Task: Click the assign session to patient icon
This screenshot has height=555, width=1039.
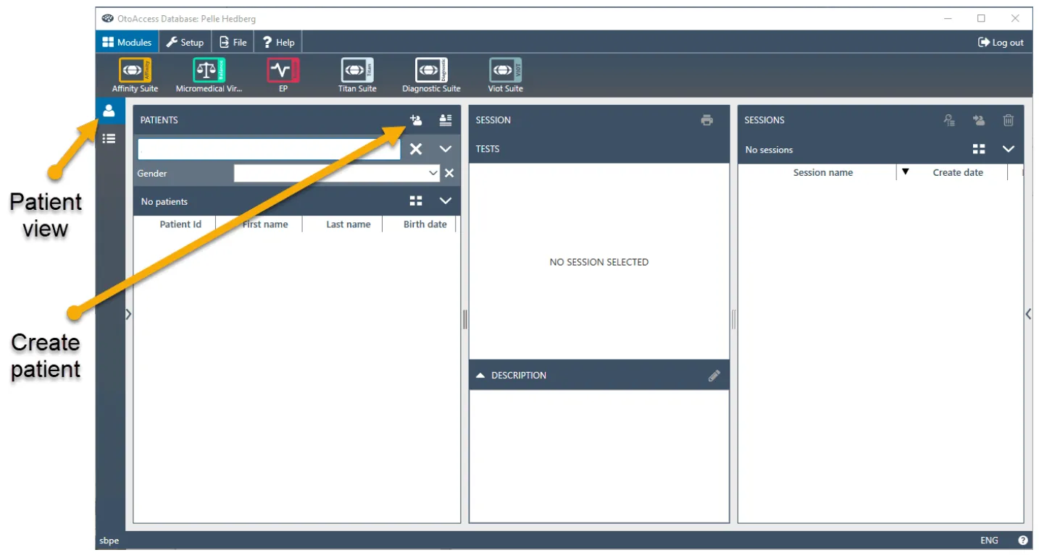Action: click(949, 120)
